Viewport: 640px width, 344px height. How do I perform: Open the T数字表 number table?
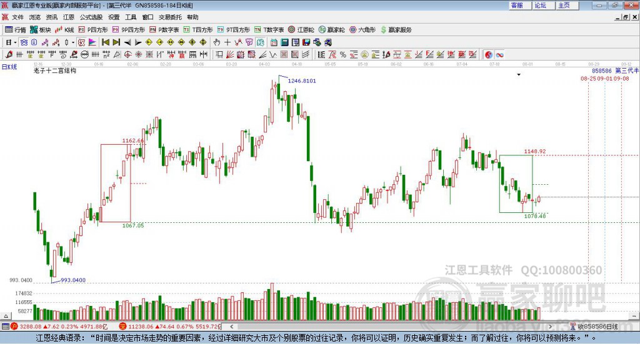269,30
